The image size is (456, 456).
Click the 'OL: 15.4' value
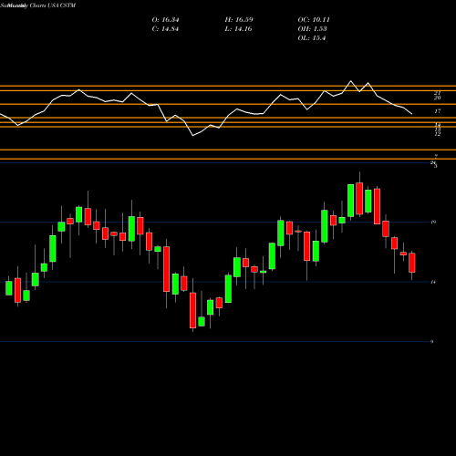[312, 38]
